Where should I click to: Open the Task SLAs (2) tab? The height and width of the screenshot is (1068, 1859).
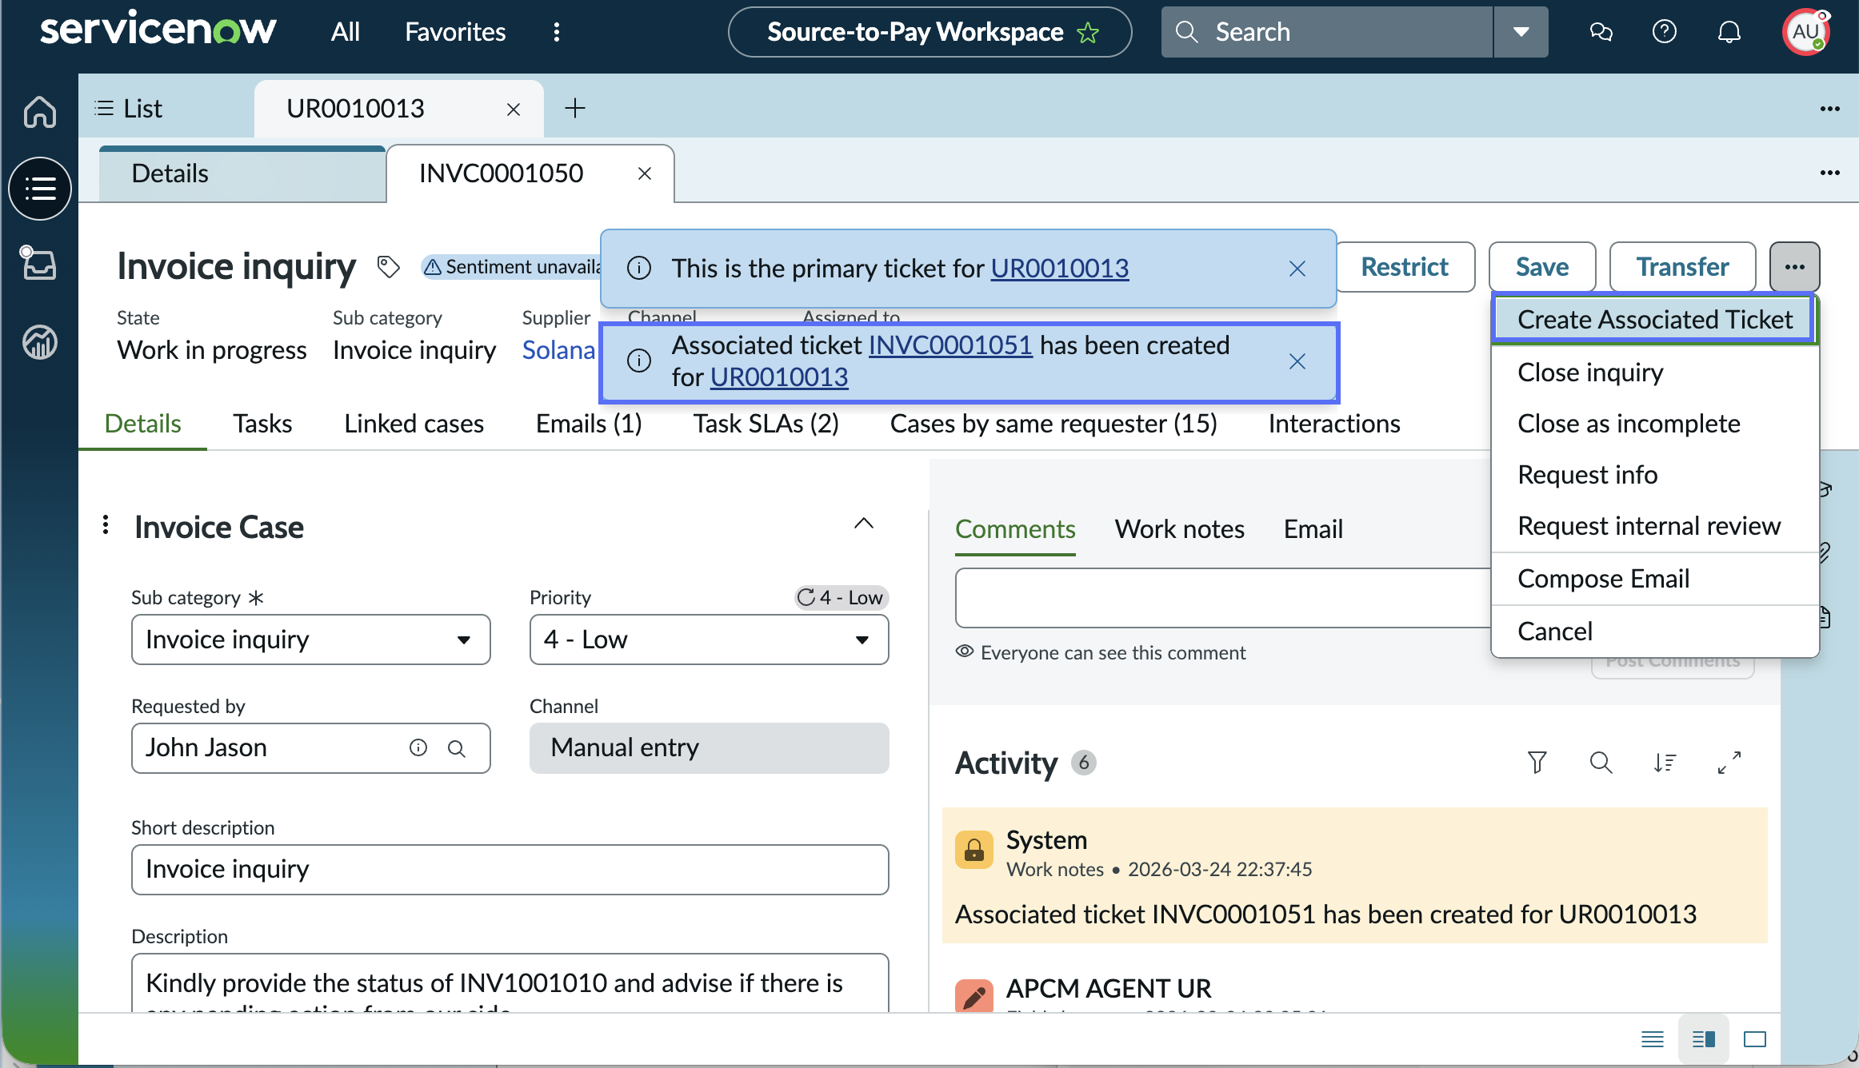[x=766, y=424]
